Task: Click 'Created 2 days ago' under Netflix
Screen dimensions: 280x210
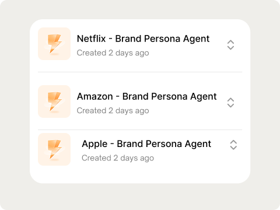Action: pyautogui.click(x=113, y=53)
